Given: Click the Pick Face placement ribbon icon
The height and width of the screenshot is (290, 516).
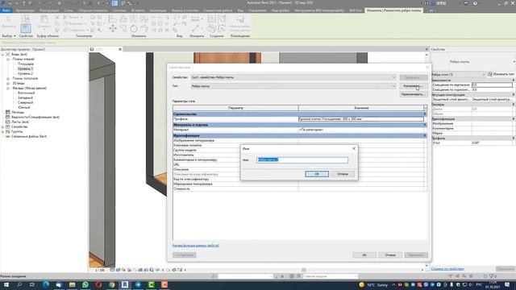Looking at the screenshot, I should (x=240, y=19).
